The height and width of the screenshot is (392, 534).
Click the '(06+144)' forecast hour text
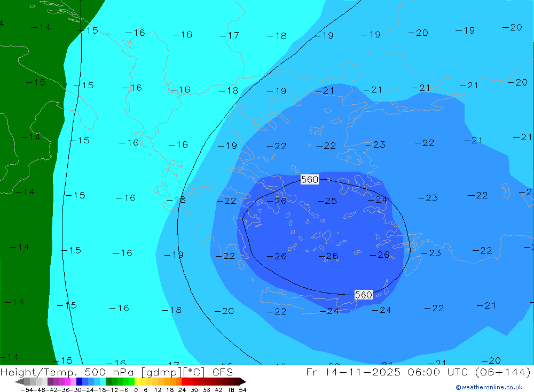point(502,372)
